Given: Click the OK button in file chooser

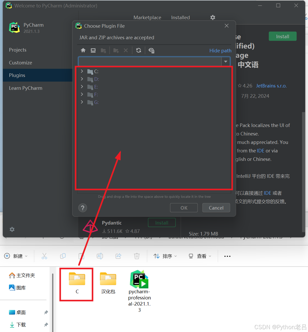Looking at the screenshot, I should pyautogui.click(x=184, y=208).
